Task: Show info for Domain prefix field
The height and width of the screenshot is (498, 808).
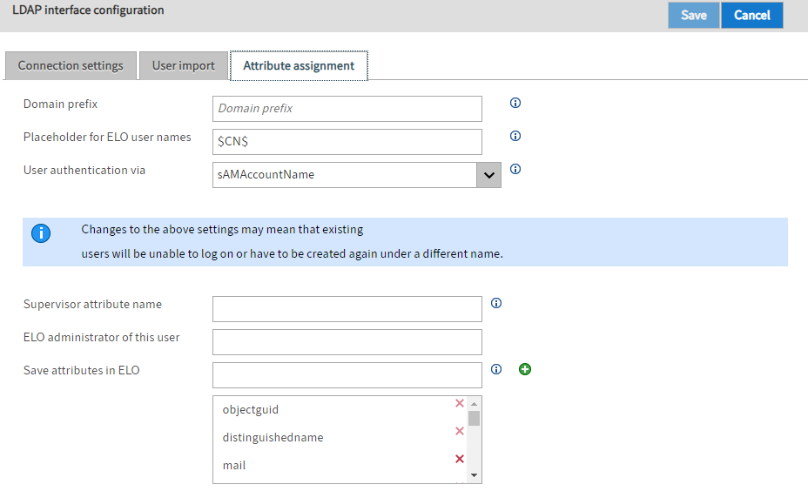Action: (515, 103)
